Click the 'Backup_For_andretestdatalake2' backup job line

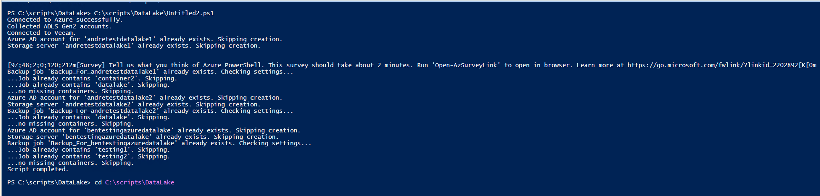point(150,111)
